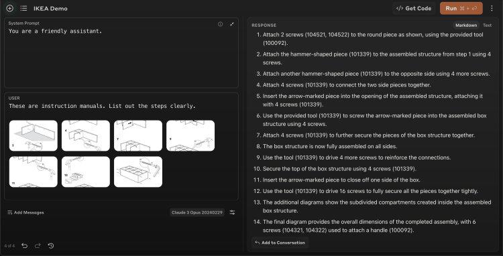
Task: Collapse the system prompt panel
Action: (x=231, y=24)
